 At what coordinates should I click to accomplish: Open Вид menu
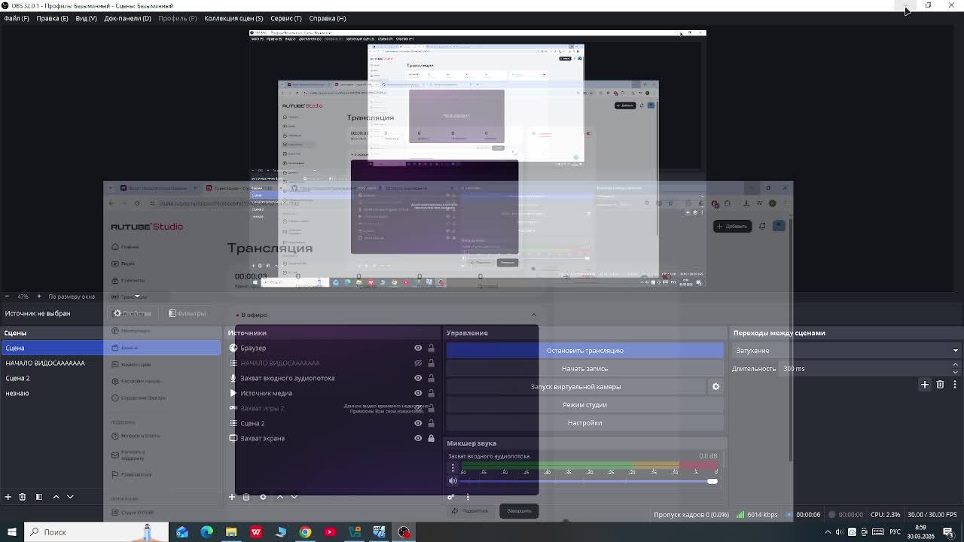tap(86, 18)
